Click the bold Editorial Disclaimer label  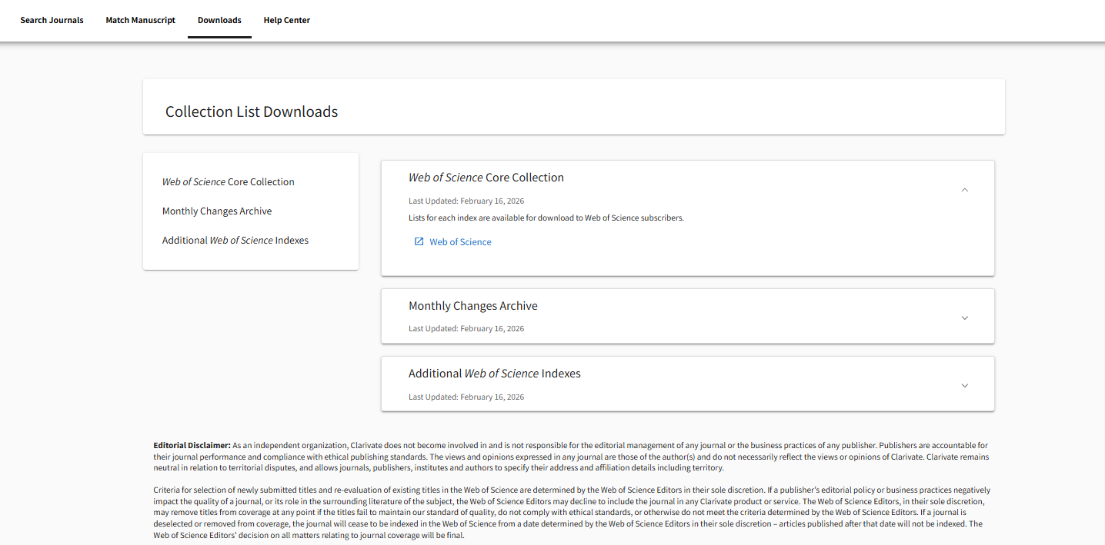click(x=192, y=445)
